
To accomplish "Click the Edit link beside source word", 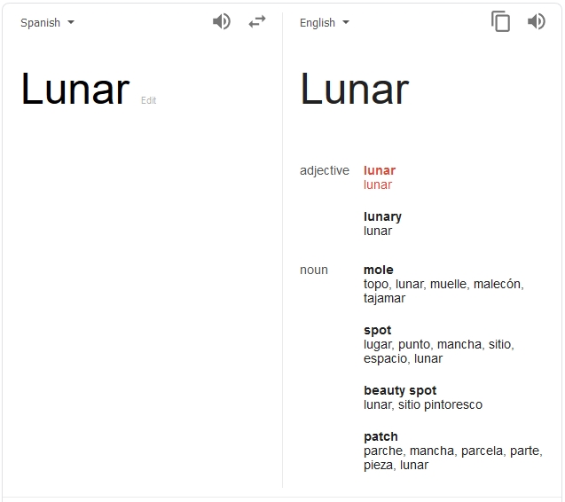I will 149,101.
